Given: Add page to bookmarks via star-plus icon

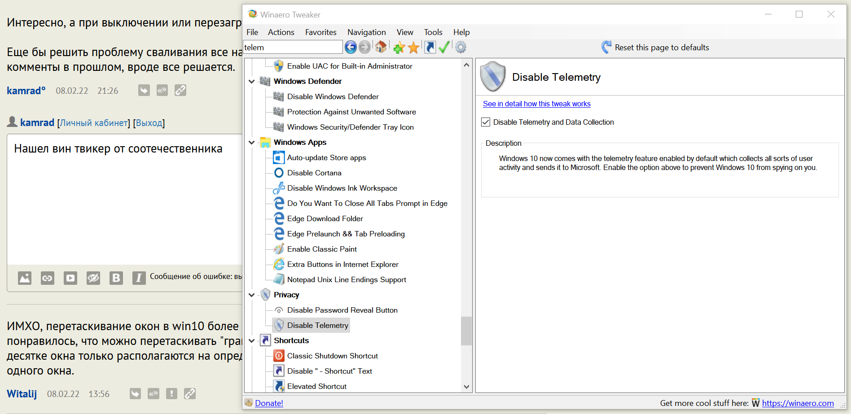Looking at the screenshot, I should pyautogui.click(x=399, y=47).
